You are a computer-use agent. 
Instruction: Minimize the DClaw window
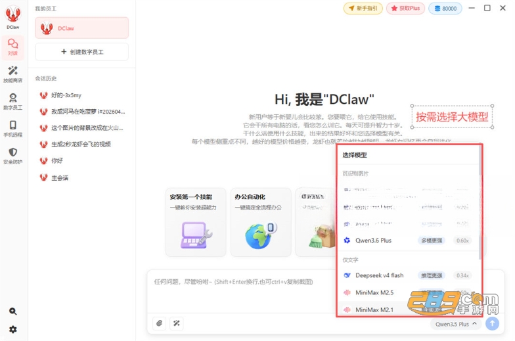pyautogui.click(x=472, y=8)
